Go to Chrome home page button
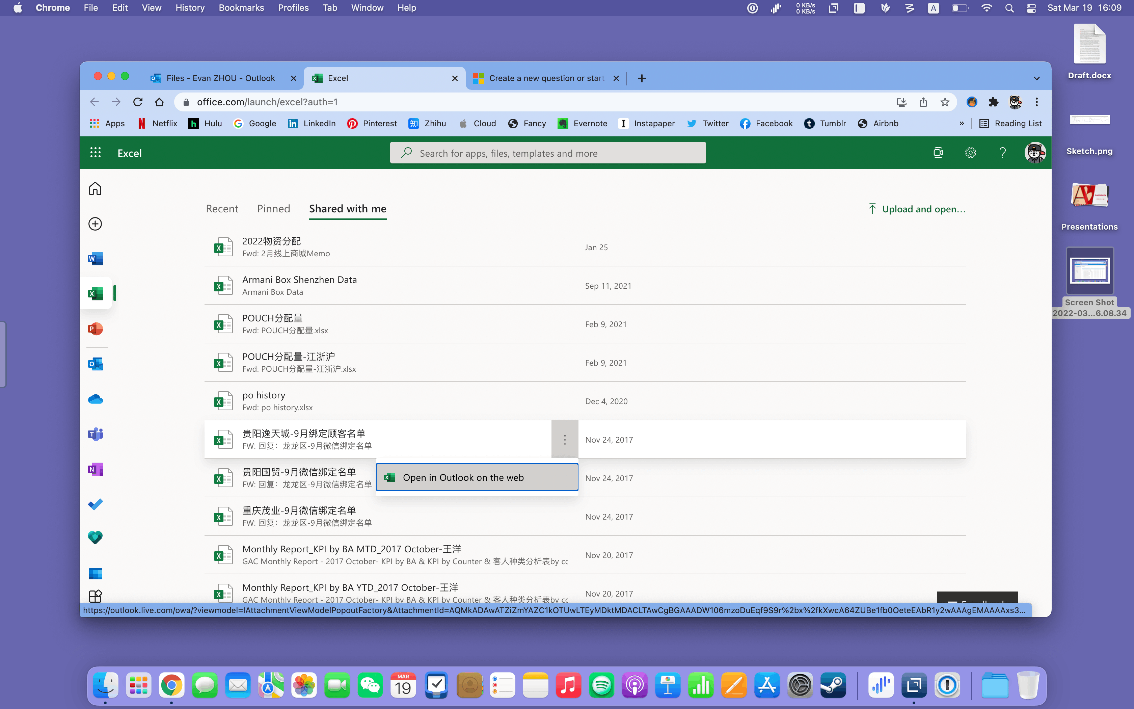The image size is (1134, 709). (x=159, y=102)
